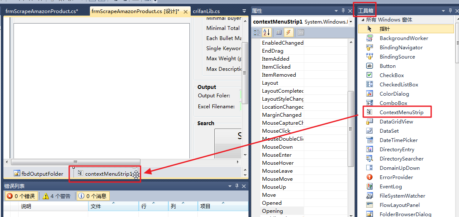Toggle the warnings filter (4 个警告)
Image resolution: width=459 pixels, height=217 pixels.
[x=57, y=196]
